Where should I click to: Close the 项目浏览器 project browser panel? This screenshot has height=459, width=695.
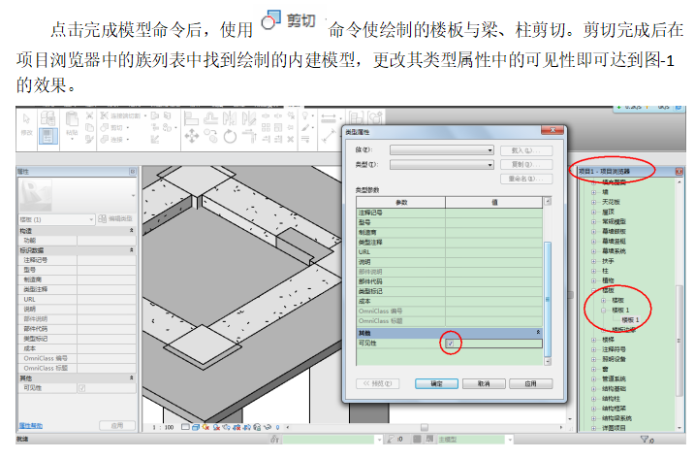click(679, 172)
